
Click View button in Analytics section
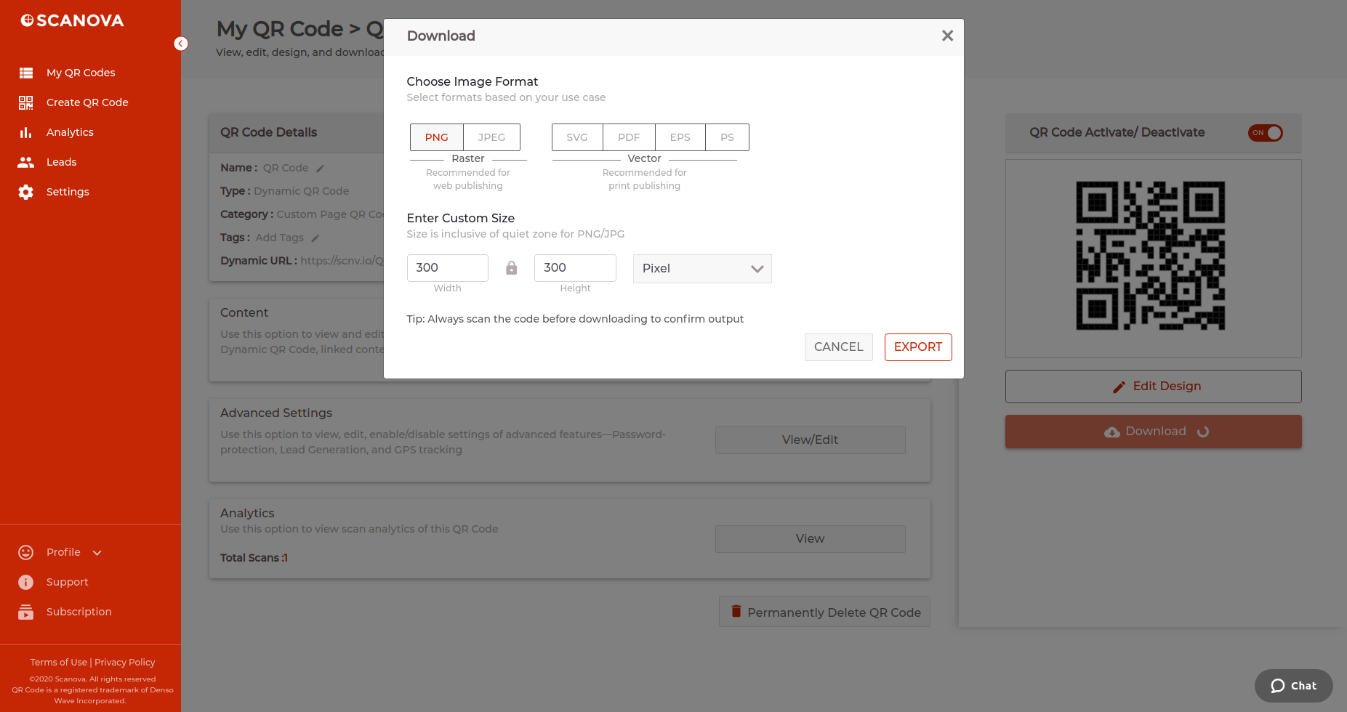tap(811, 539)
